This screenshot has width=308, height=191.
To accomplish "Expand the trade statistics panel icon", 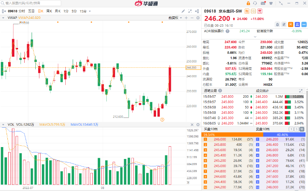I will click(301, 91).
